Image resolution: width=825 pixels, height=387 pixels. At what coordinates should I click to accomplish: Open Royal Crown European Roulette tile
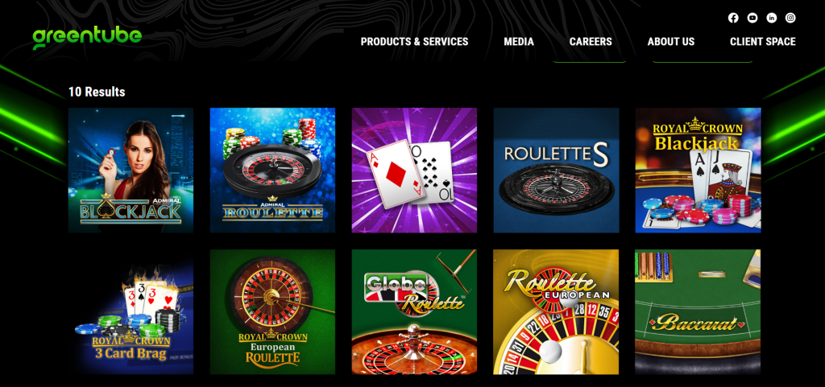(x=272, y=312)
